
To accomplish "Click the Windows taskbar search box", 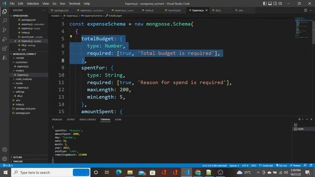I will (x=50, y=173).
